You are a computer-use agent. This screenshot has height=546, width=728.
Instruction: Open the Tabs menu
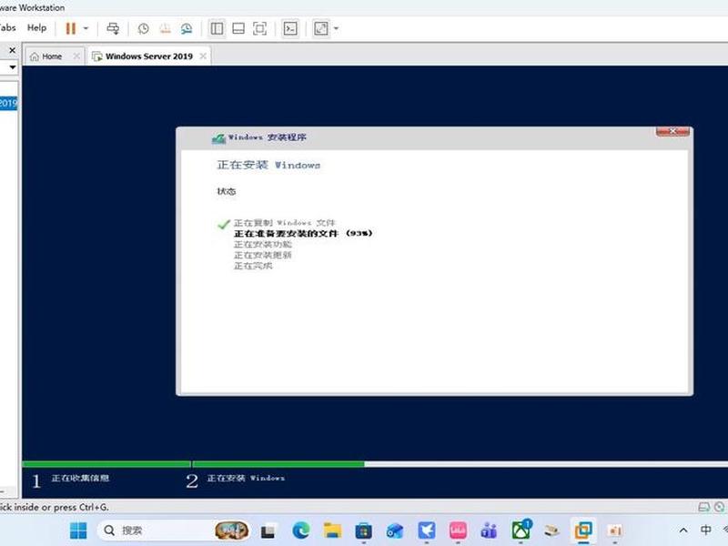tap(7, 28)
